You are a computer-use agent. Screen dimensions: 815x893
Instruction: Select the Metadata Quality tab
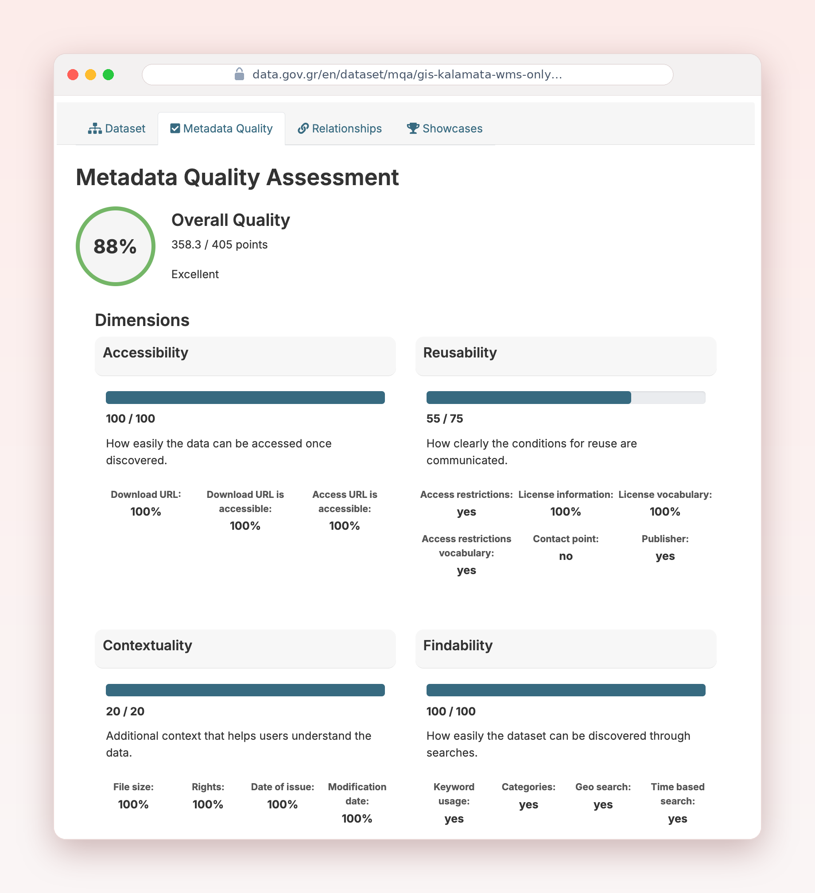coord(221,128)
